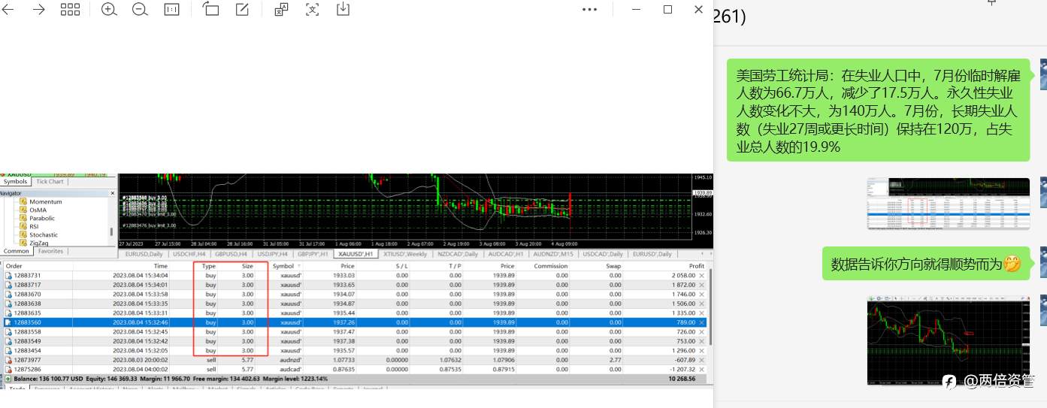This screenshot has width=1047, height=408.
Task: Go forward to the next image
Action: click(x=38, y=9)
